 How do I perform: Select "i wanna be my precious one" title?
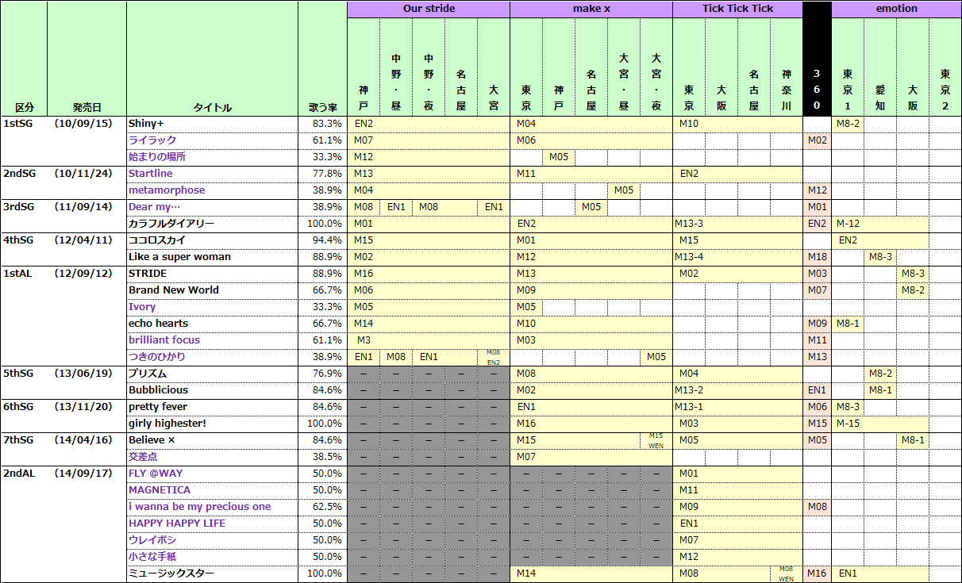point(200,507)
